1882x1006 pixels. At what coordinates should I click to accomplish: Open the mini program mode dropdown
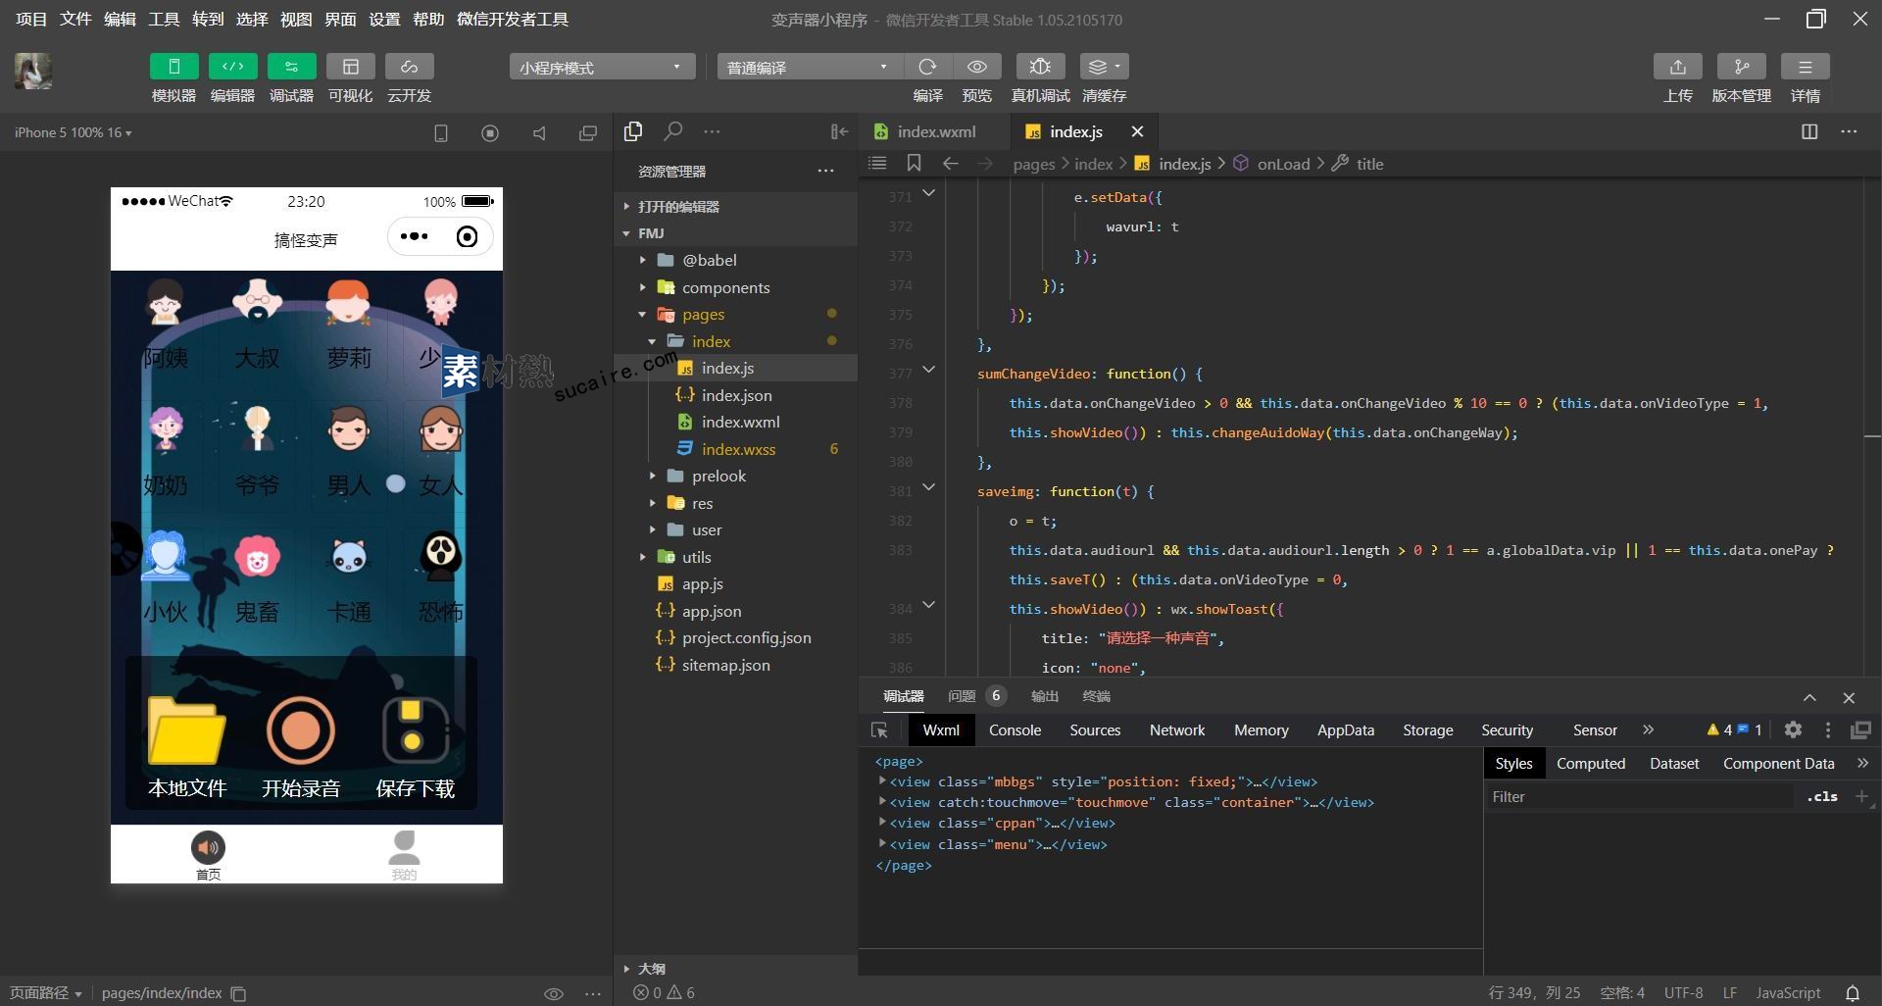point(602,67)
